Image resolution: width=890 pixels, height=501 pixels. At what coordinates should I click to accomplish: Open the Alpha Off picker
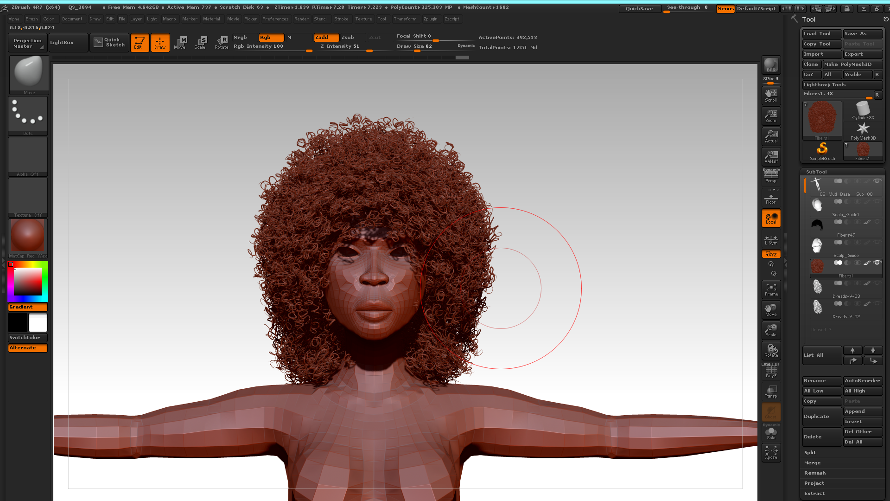[x=28, y=157]
